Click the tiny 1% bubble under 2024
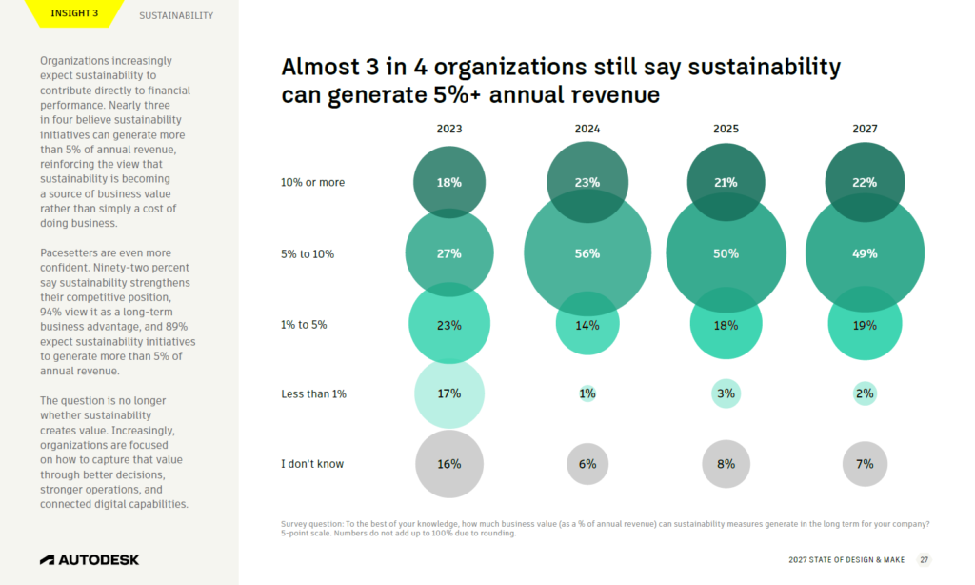Image resolution: width=975 pixels, height=585 pixels. pos(587,393)
